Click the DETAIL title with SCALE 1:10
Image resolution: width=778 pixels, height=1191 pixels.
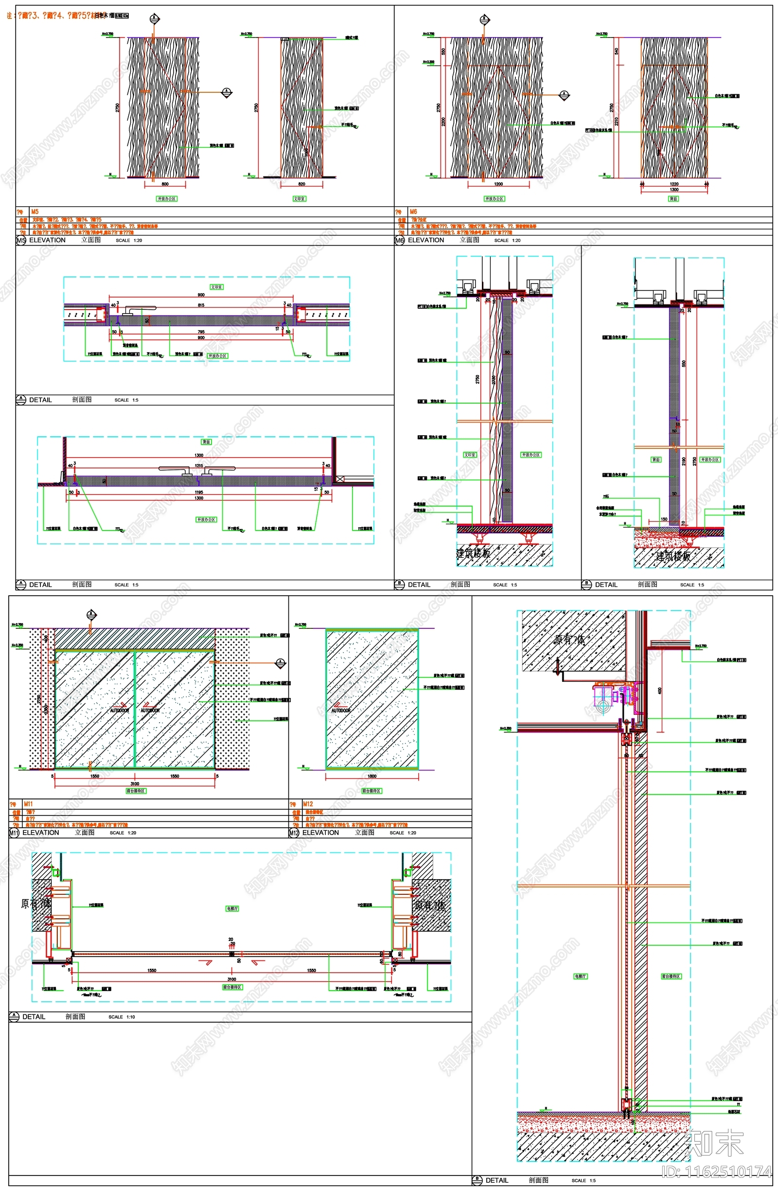(x=34, y=1017)
